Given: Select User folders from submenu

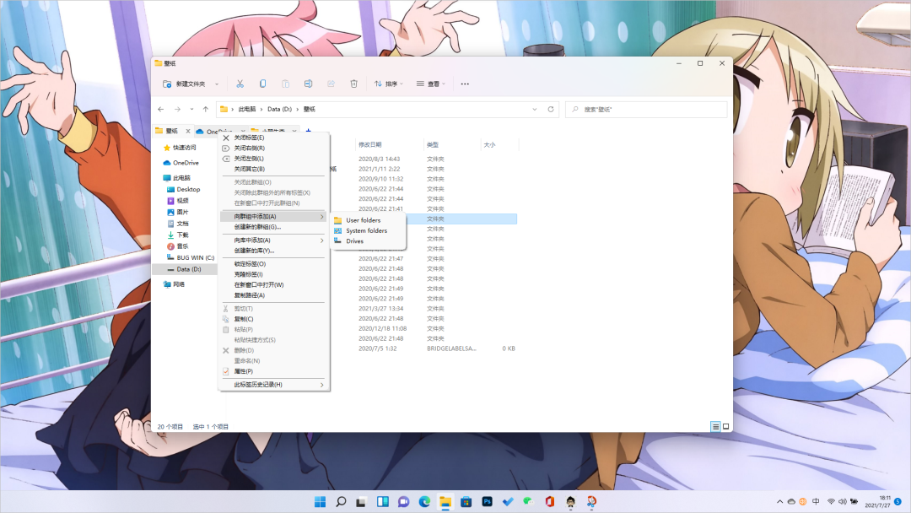Looking at the screenshot, I should point(363,220).
